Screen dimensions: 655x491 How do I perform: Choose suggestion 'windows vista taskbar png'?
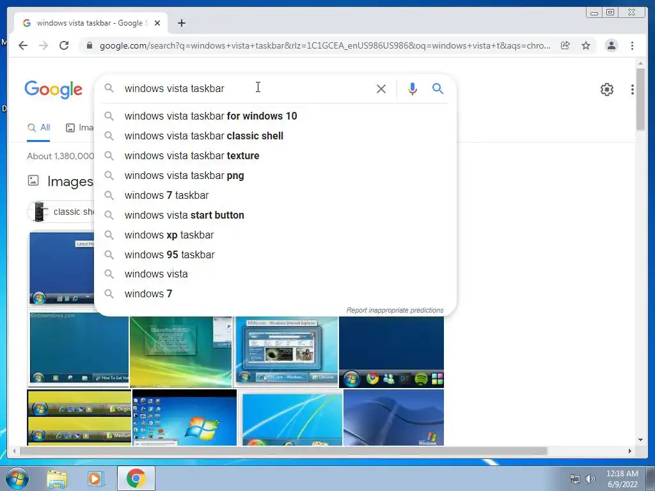click(x=276, y=175)
